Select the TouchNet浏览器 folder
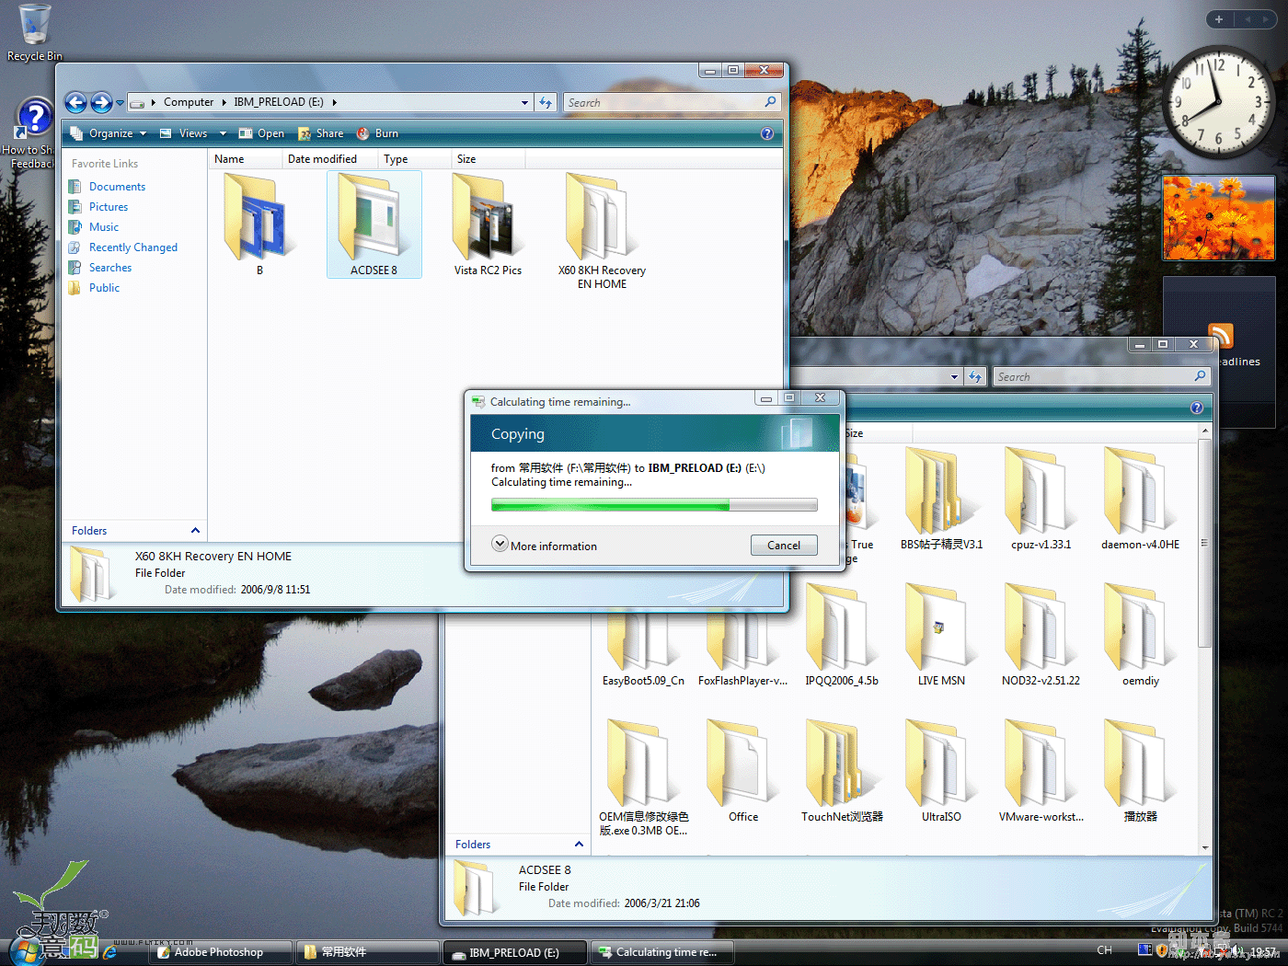The image size is (1288, 966). pyautogui.click(x=842, y=771)
